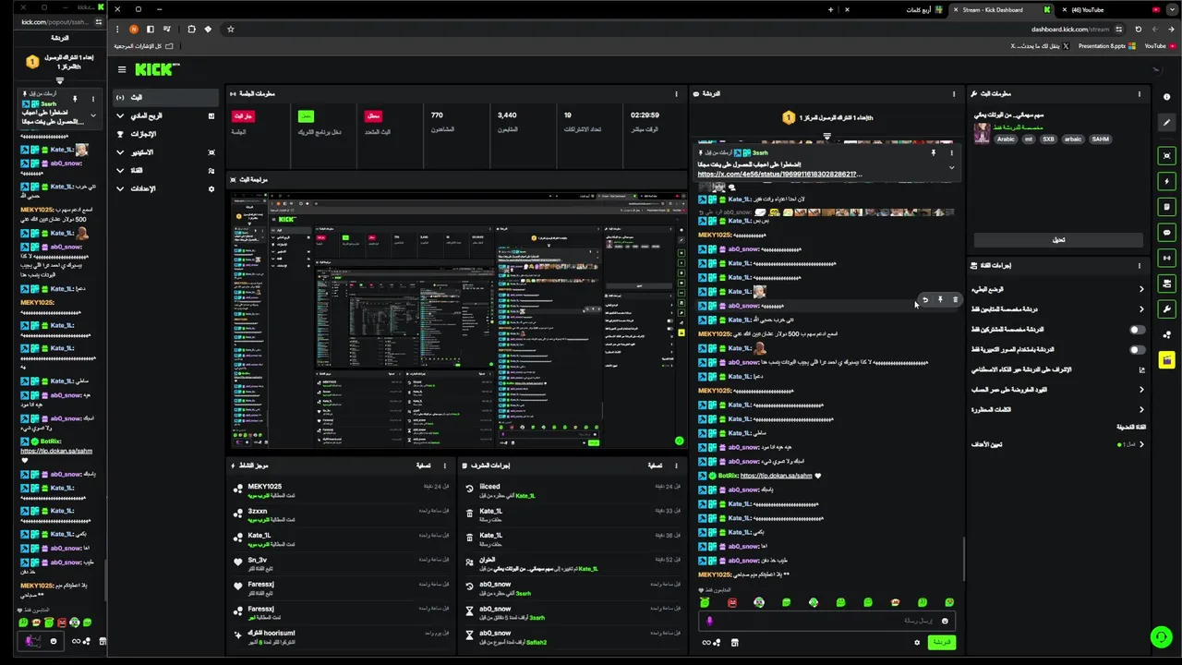Open slow mode option chevron
The image size is (1182, 665).
pos(1141,289)
